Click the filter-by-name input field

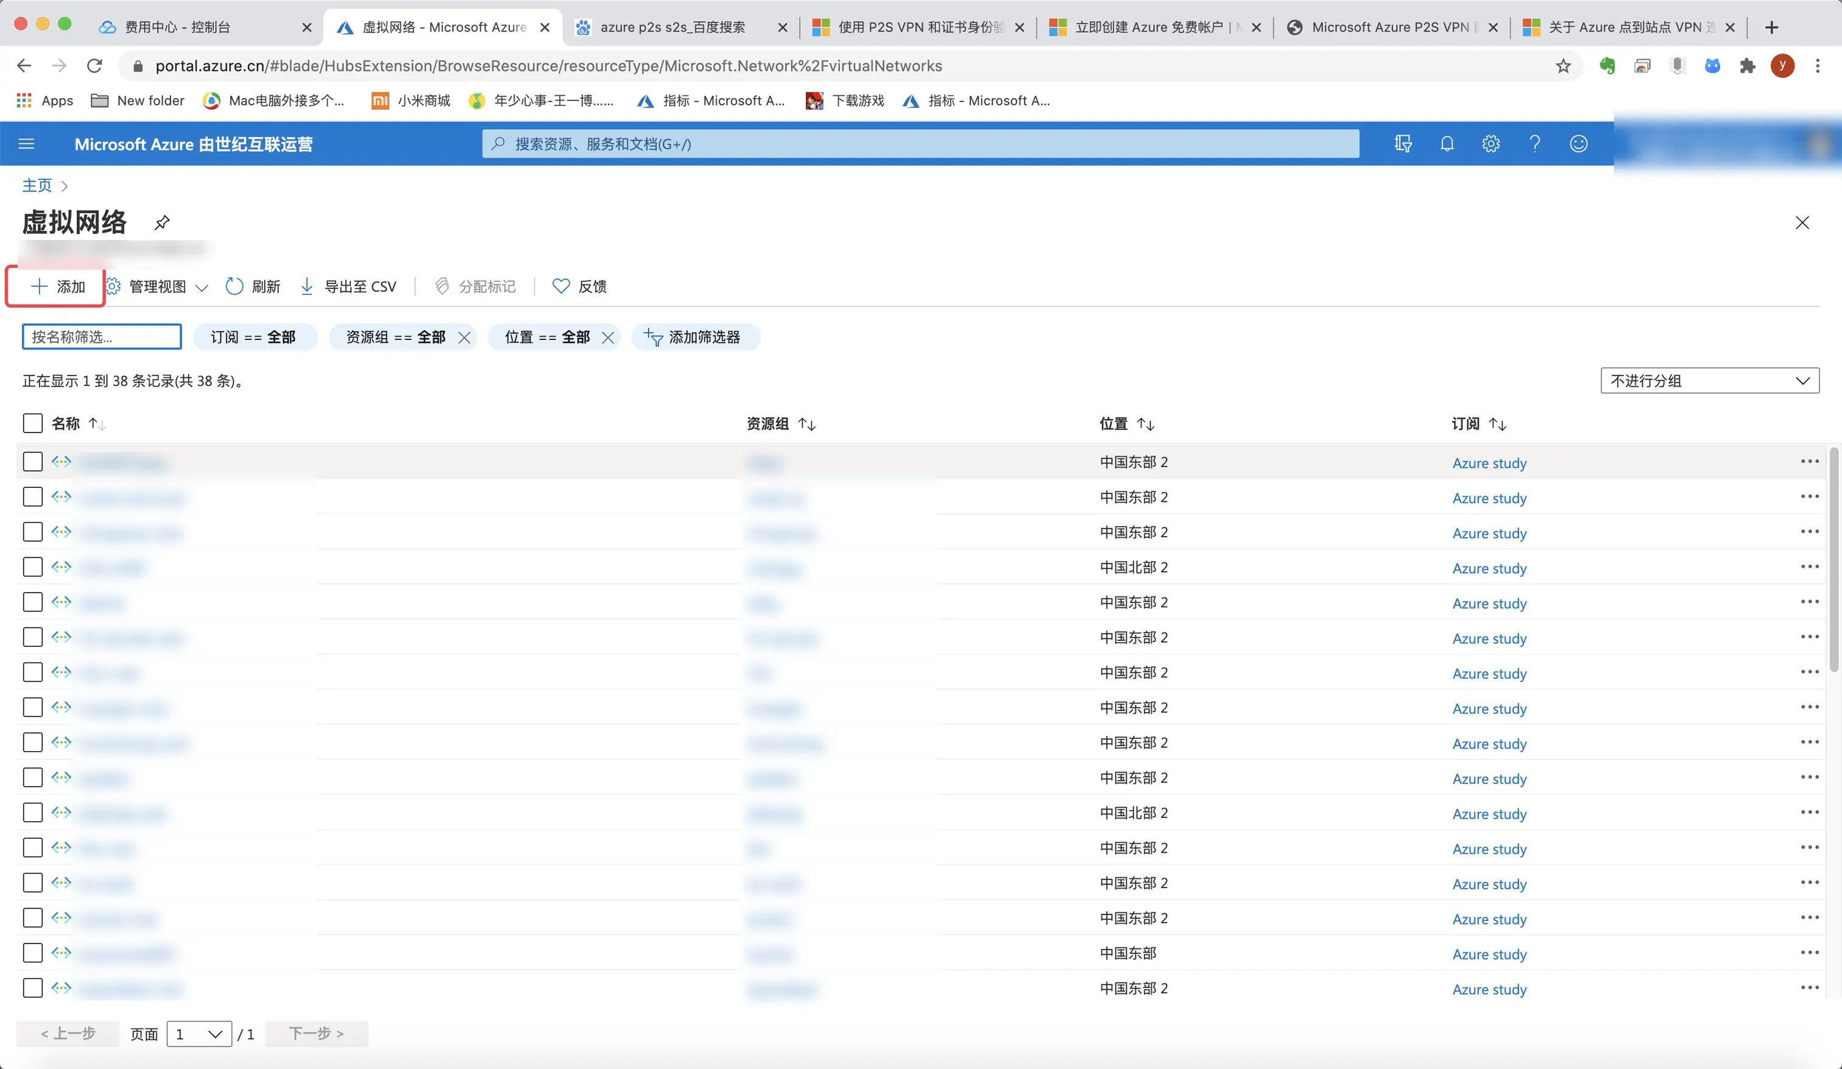click(x=102, y=337)
